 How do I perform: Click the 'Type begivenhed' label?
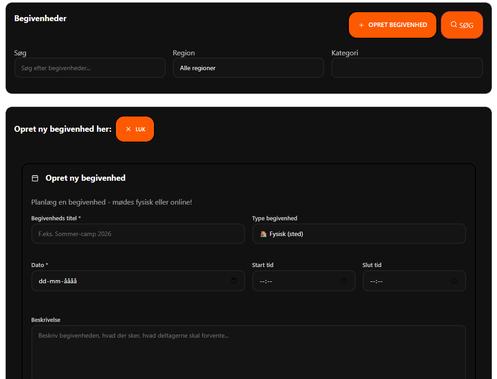(274, 218)
